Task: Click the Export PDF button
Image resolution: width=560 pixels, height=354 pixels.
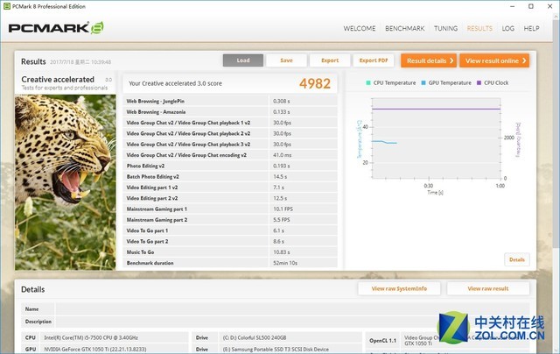Action: 374,60
